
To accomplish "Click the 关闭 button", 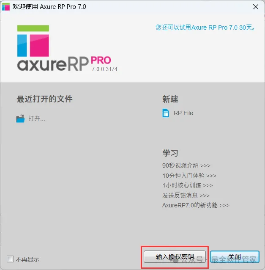I will 235,256.
